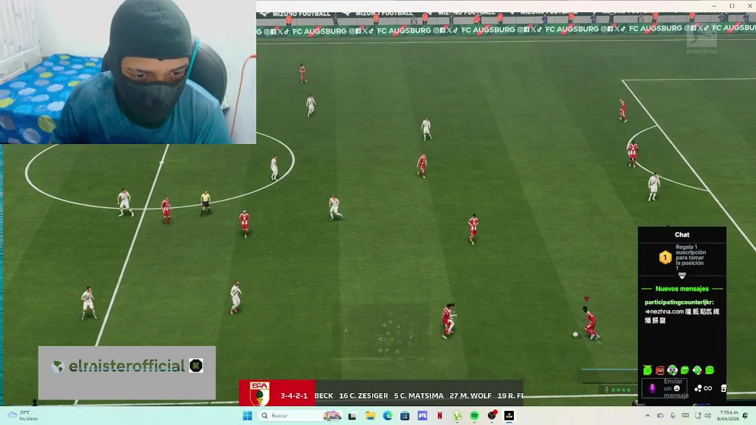
Task: Open File Explorer from the taskbar
Action: tap(370, 416)
